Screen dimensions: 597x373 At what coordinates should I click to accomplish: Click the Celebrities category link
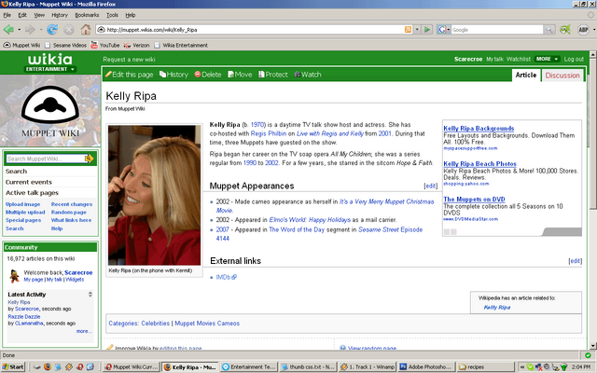coord(156,324)
